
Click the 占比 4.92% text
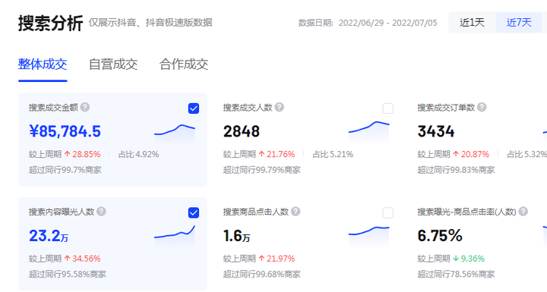(138, 154)
